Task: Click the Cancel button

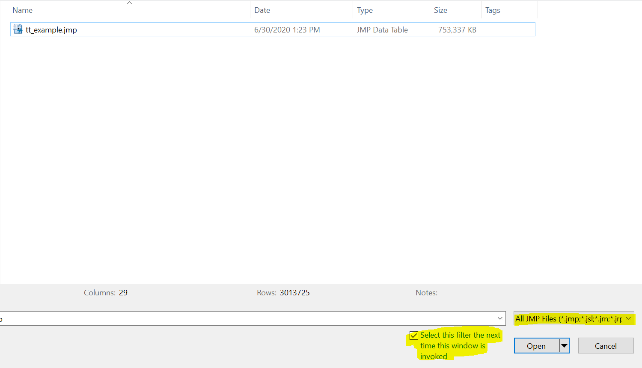Action: pos(606,346)
